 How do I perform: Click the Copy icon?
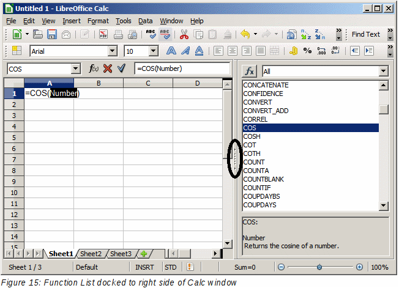[198, 34]
